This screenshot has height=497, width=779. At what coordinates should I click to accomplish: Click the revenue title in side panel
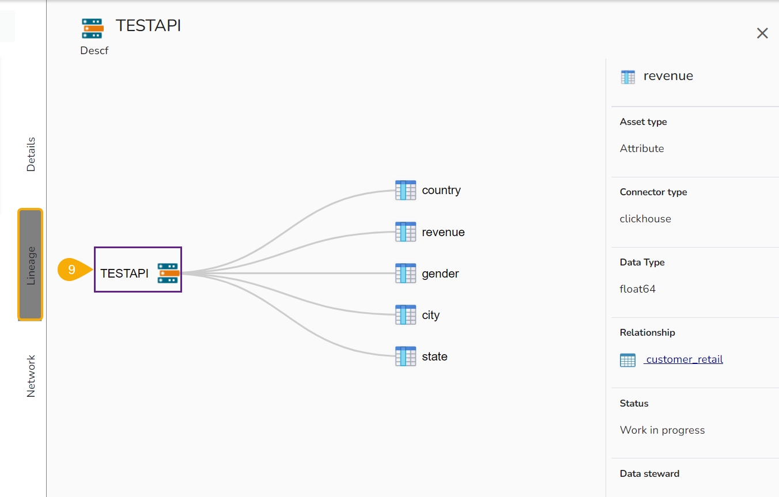click(668, 76)
